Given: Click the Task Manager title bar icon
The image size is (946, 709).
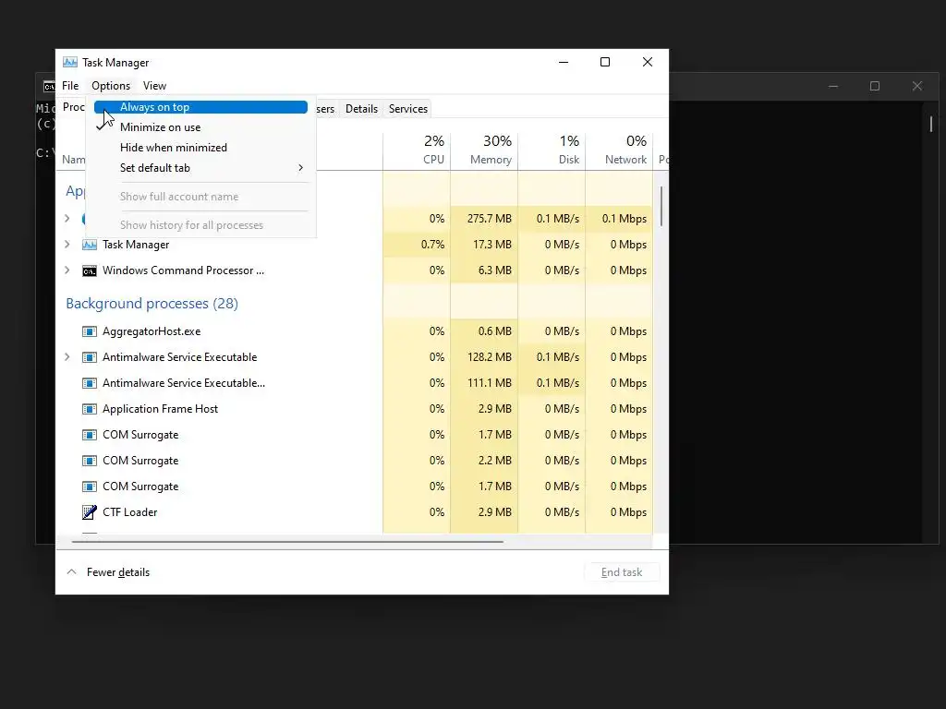Looking at the screenshot, I should click(x=70, y=62).
